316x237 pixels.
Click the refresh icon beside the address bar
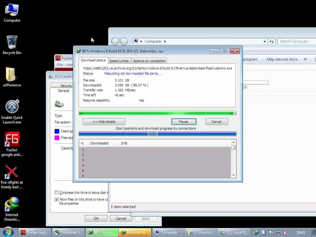[272, 41]
